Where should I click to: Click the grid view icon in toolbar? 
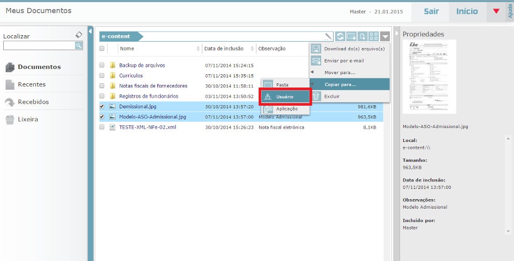pyautogui.click(x=374, y=36)
